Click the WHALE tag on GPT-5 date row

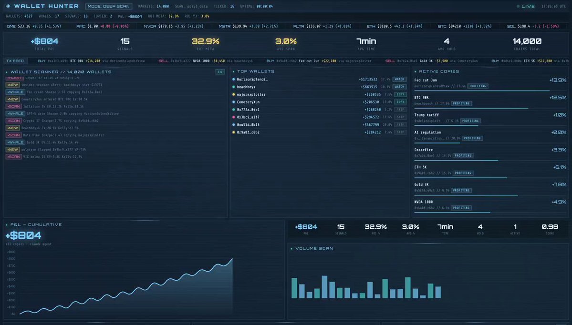15,114
